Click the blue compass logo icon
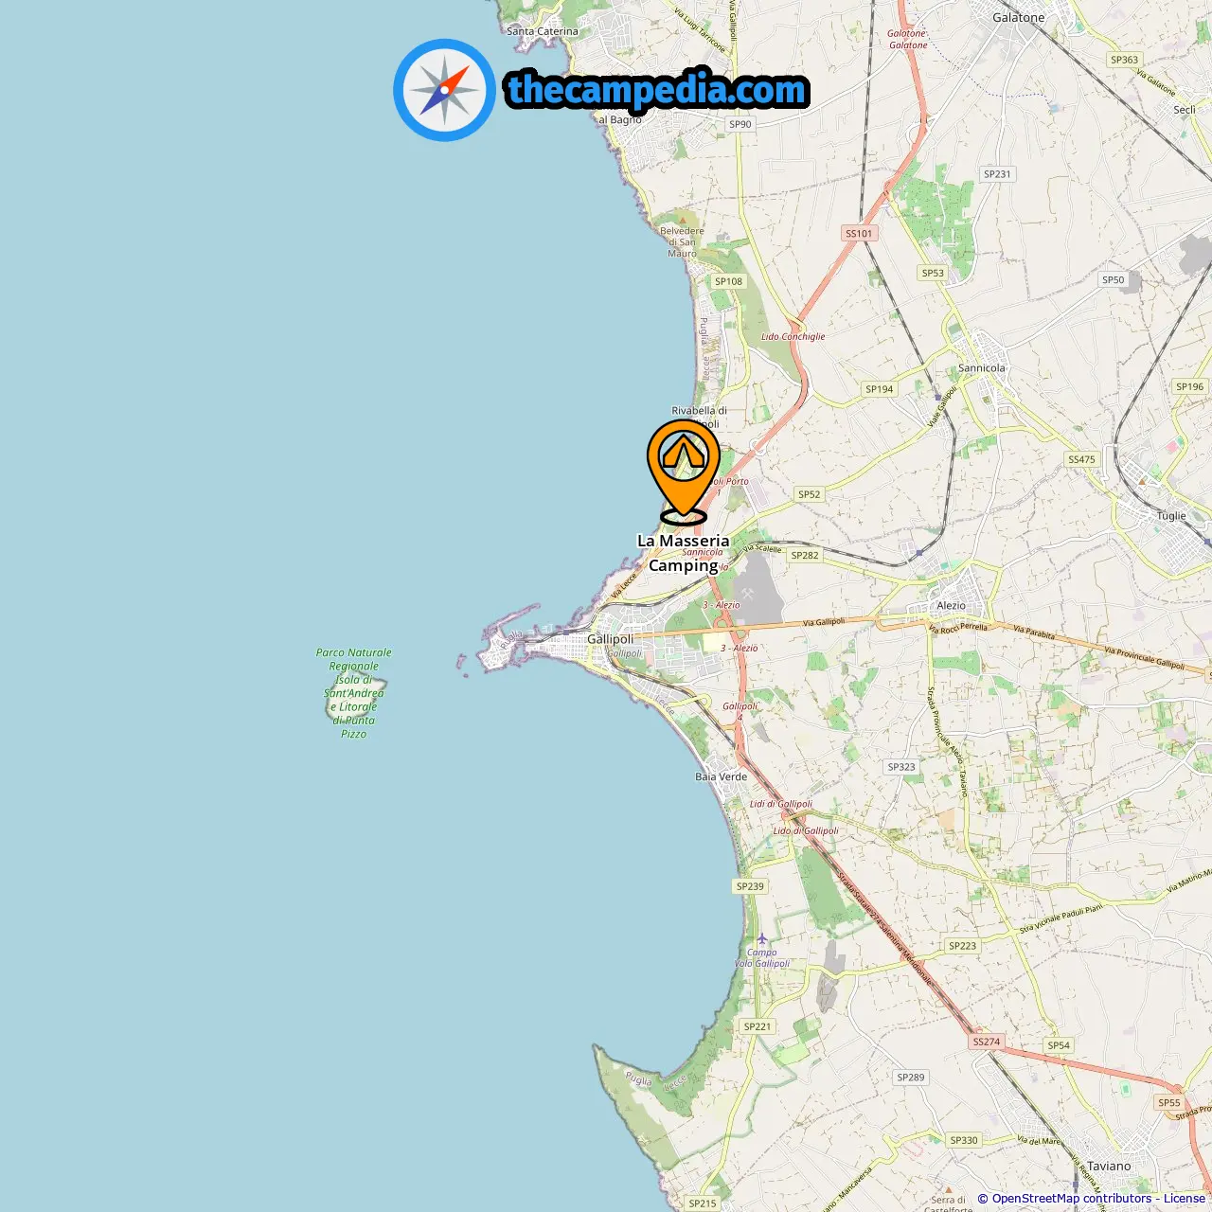1212x1212 pixels. 444,90
